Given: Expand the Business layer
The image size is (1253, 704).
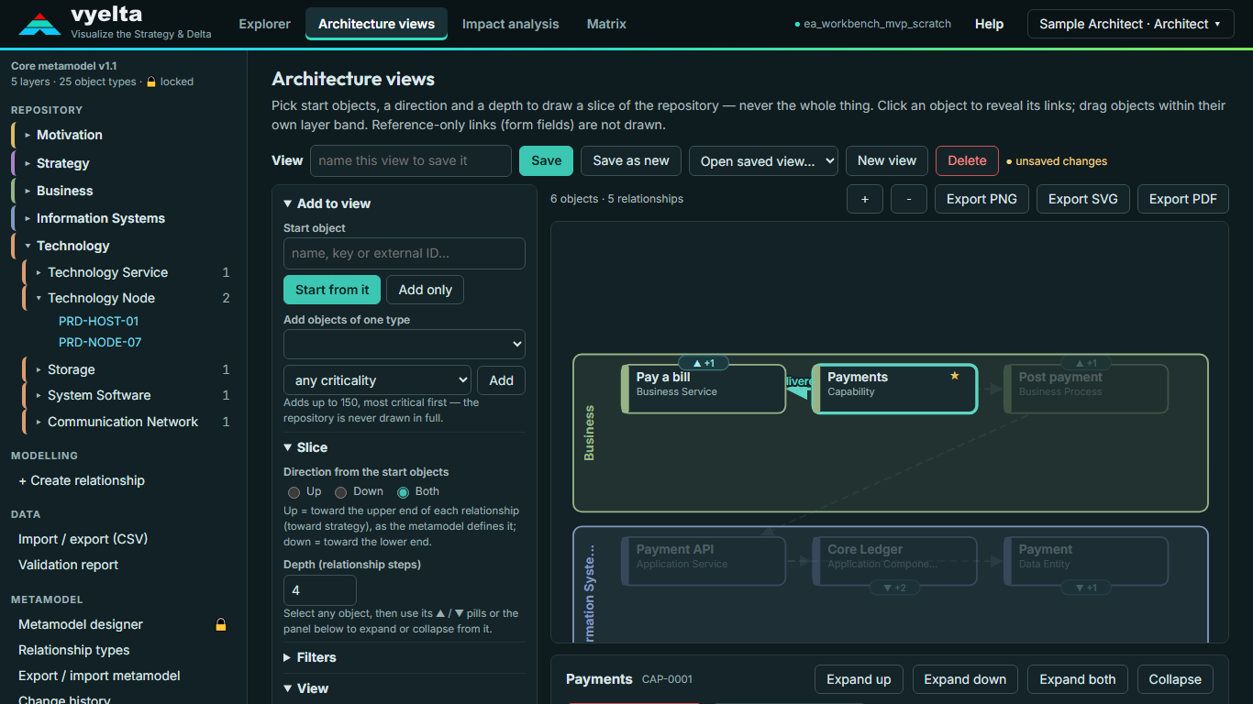Looking at the screenshot, I should point(28,191).
